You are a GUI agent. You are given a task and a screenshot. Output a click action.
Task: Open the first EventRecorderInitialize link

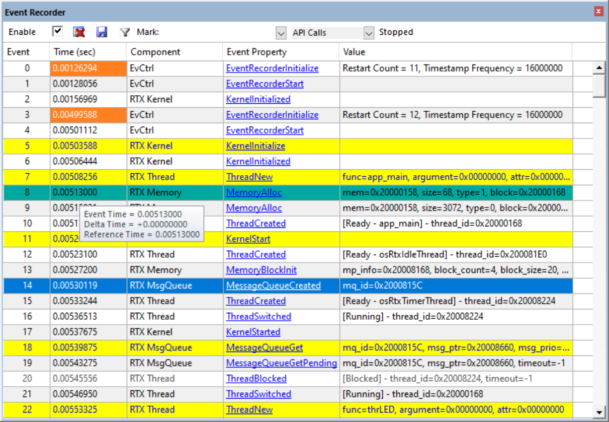272,69
